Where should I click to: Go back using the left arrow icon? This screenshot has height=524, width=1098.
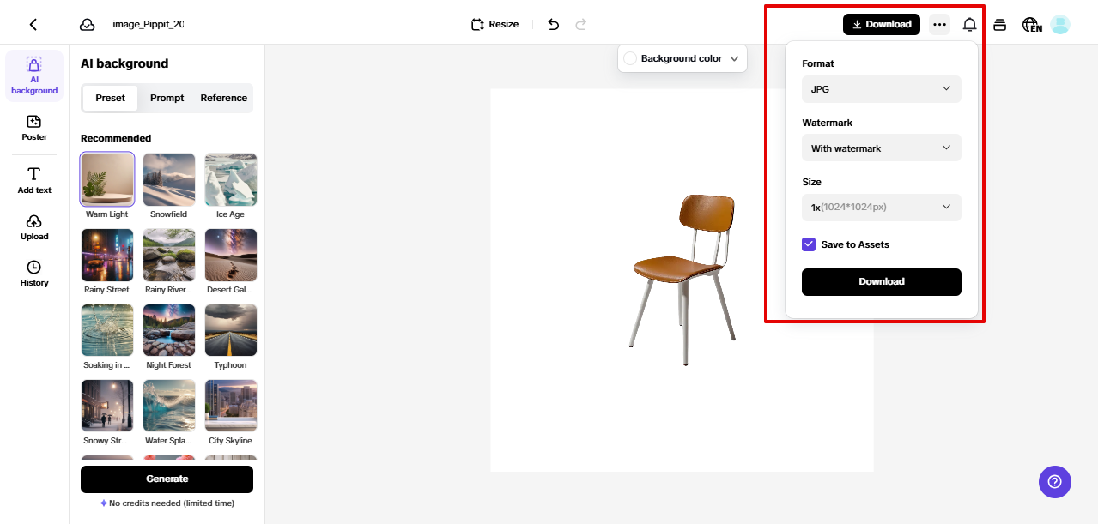pos(33,24)
